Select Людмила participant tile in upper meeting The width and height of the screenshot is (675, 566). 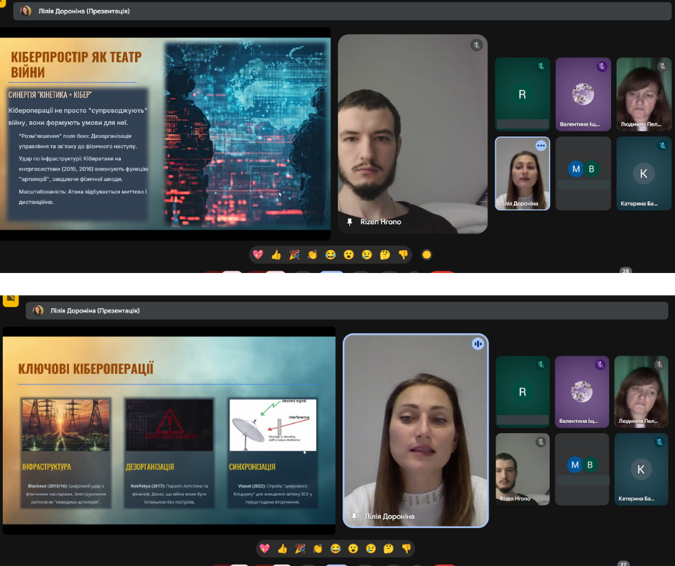(643, 94)
